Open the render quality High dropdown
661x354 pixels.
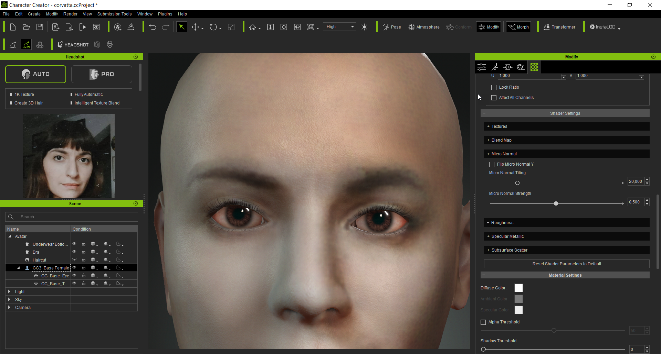point(339,27)
